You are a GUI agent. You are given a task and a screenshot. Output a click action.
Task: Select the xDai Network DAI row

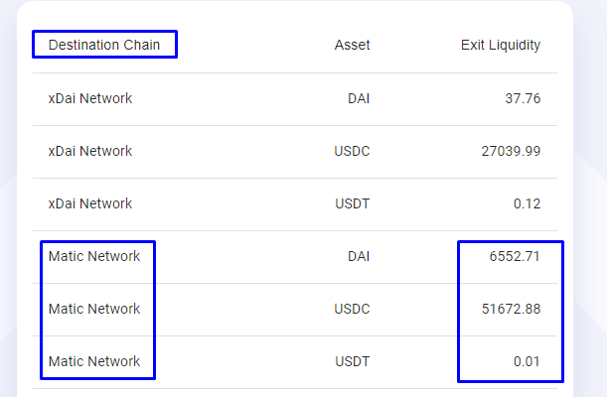tap(295, 99)
